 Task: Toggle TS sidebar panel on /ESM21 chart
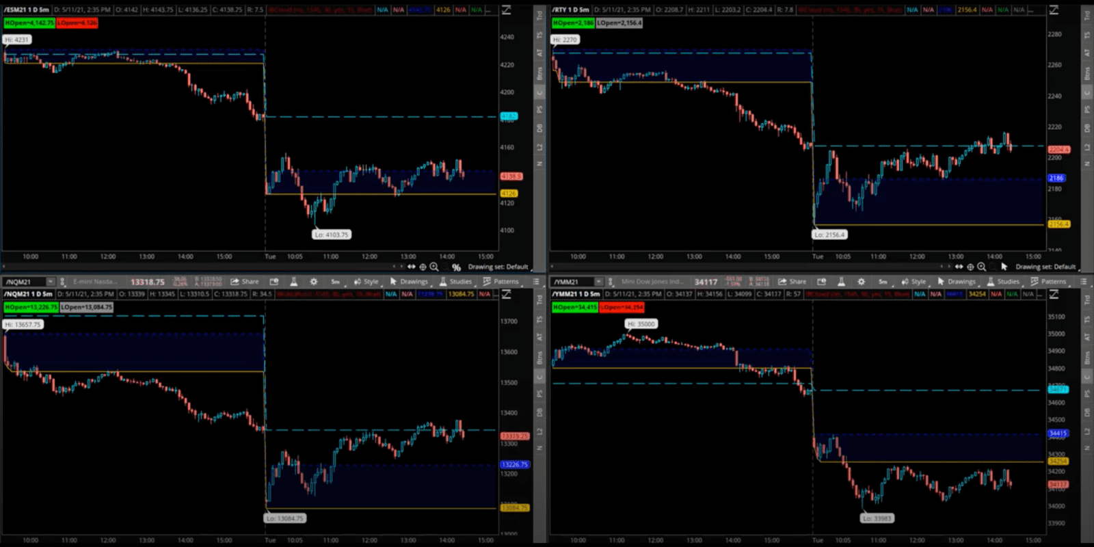[539, 34]
